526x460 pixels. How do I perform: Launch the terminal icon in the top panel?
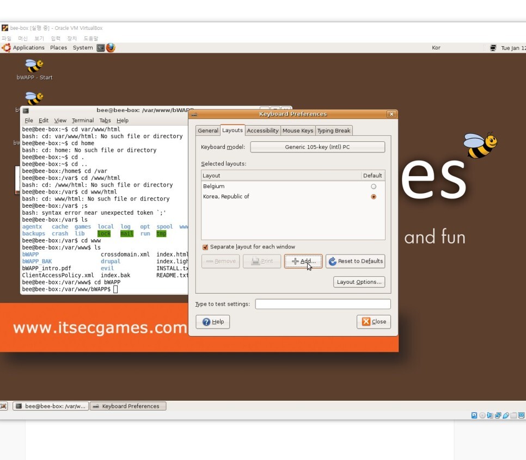(101, 48)
